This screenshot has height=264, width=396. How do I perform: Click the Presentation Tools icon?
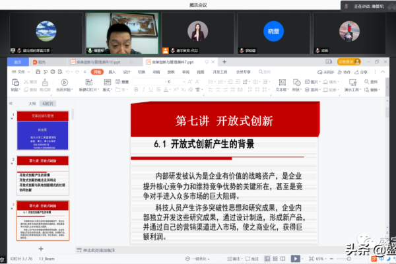[352, 82]
